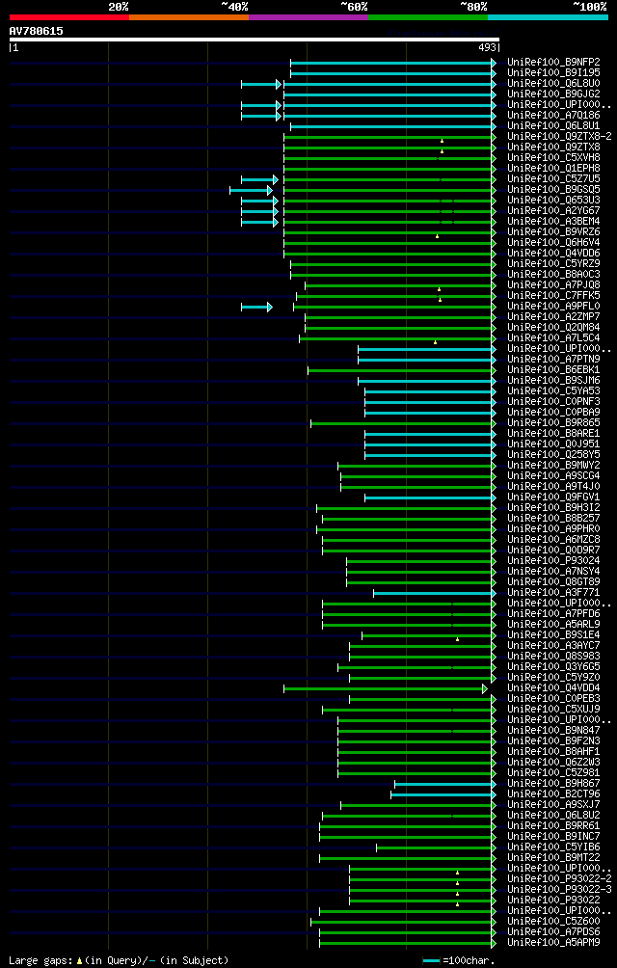Viewport: 617px width, 968px height.
Task: Open hit UniRef100_A7PTN9
Action: click(x=553, y=360)
